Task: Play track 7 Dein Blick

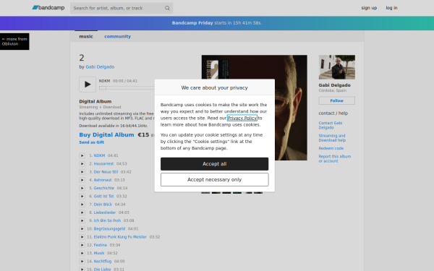Action: coord(82,205)
